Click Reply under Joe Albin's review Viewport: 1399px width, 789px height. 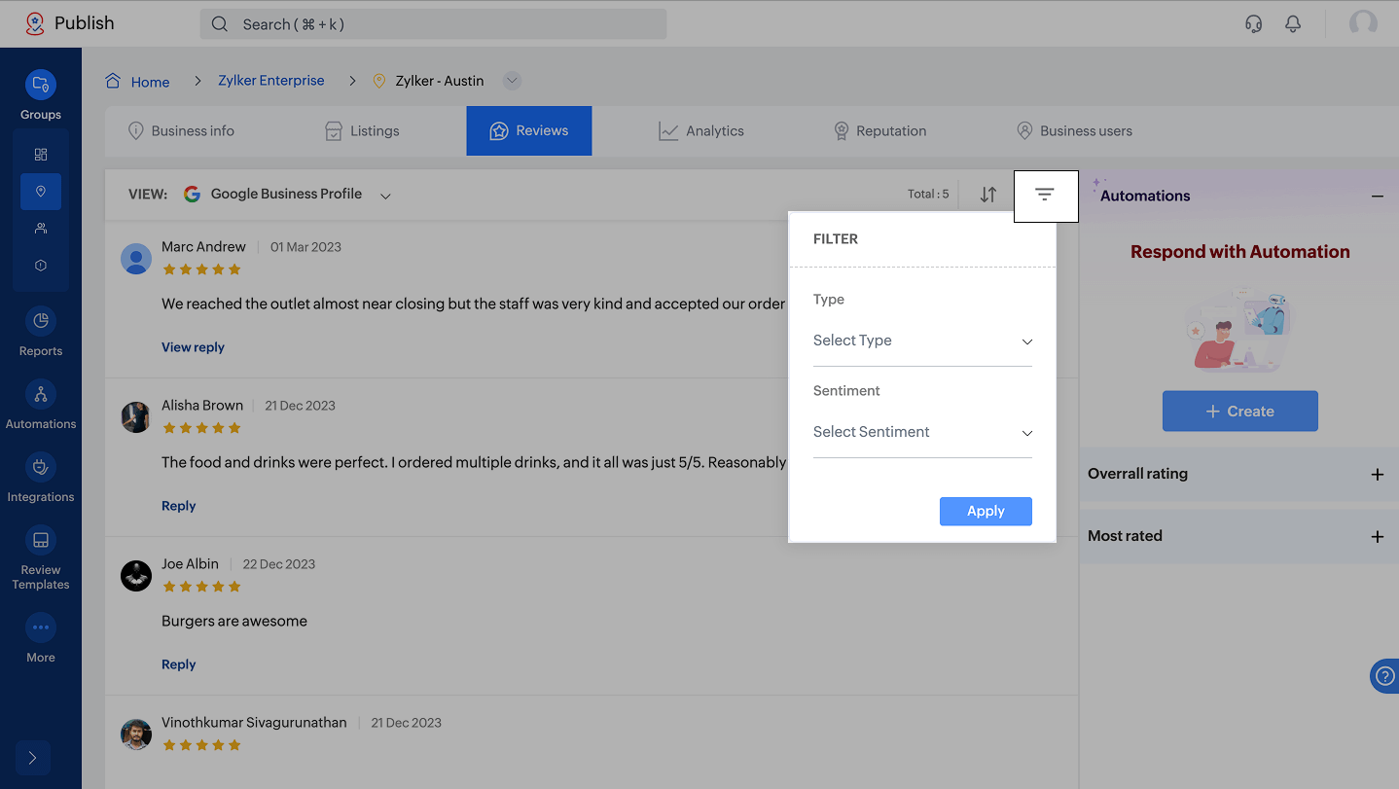click(179, 664)
